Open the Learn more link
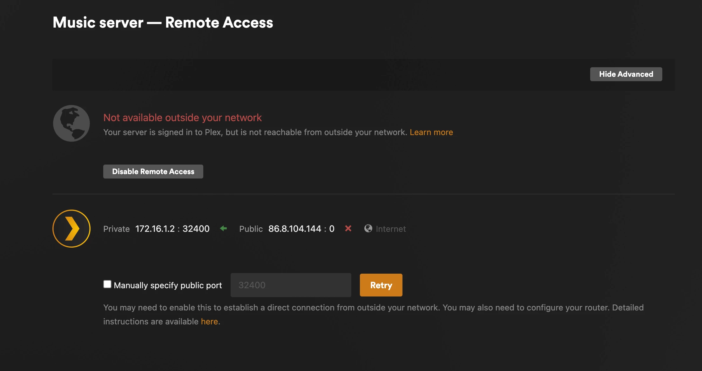Viewport: 702px width, 371px height. [x=431, y=132]
